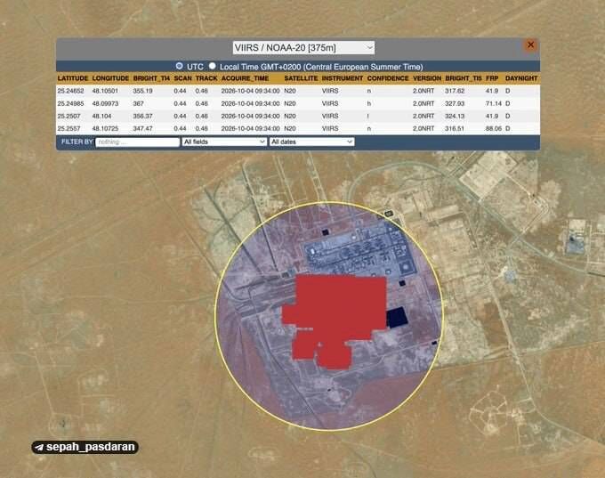
Task: Expand the All dates dropdown
Action: [x=311, y=142]
